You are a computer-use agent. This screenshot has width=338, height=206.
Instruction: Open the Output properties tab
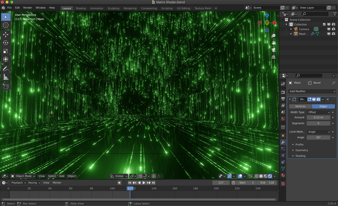point(283,99)
